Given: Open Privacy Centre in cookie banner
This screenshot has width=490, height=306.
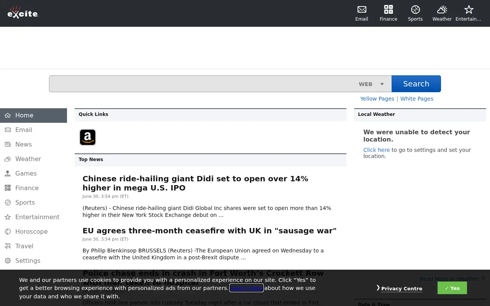Looking at the screenshot, I should coord(402,289).
